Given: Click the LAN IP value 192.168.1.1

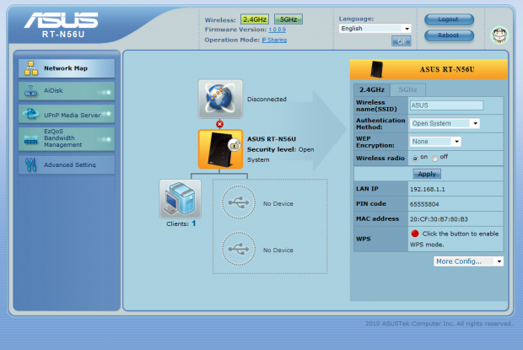Looking at the screenshot, I should pyautogui.click(x=428, y=189).
